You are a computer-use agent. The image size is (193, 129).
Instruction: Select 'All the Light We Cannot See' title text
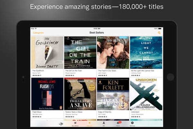pos(142,71)
